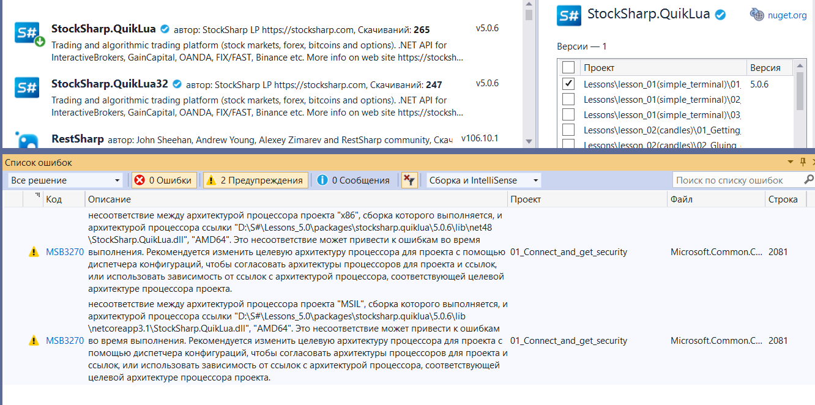Viewport: 815px width, 405px height.
Task: Click Версия column header in projects table
Action: 770,67
